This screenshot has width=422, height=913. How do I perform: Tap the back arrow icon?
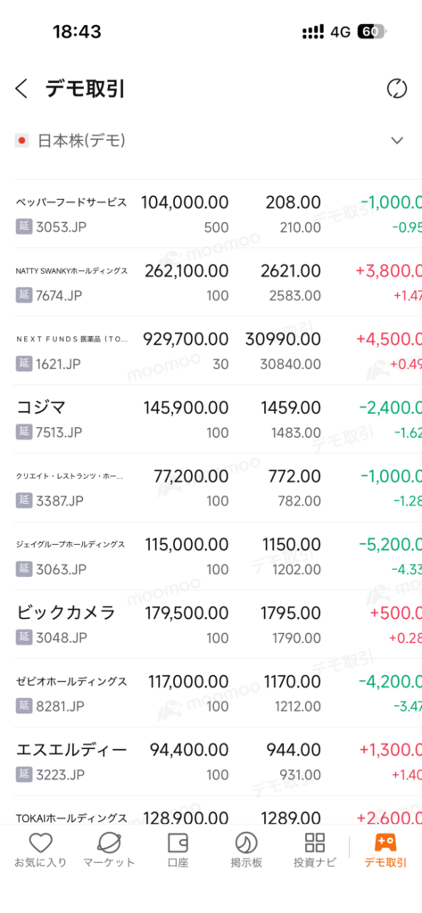tap(21, 89)
